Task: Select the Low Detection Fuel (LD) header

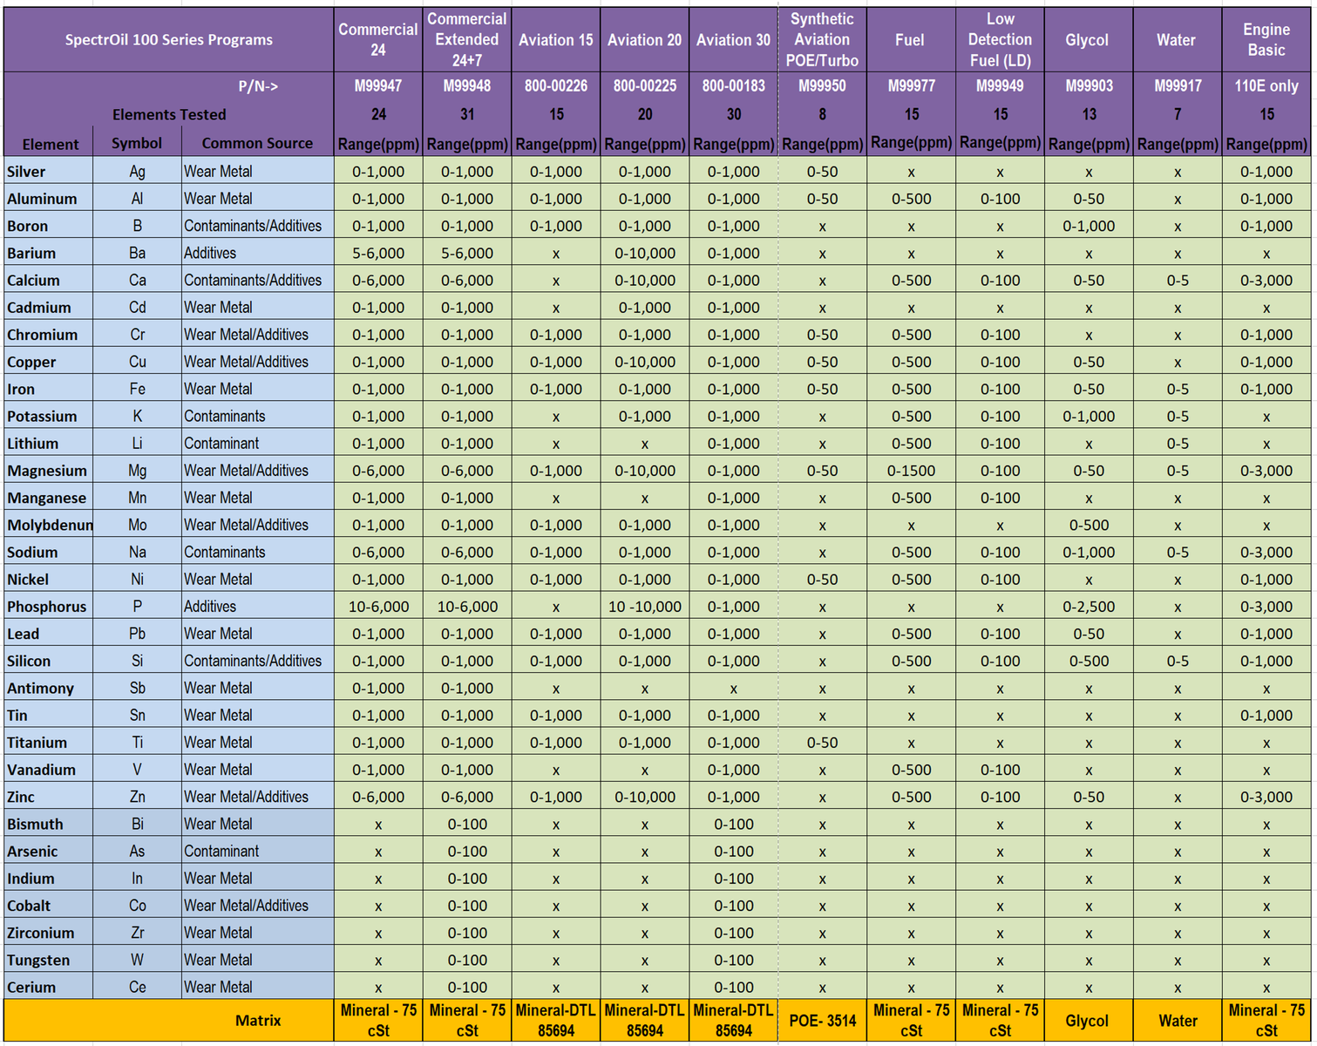Action: 1000,39
